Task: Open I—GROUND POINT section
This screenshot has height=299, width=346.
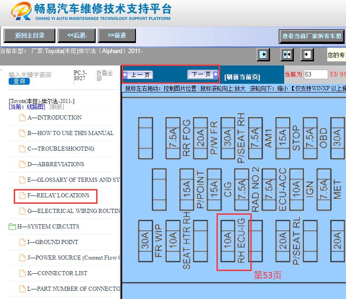Action: coord(53,242)
